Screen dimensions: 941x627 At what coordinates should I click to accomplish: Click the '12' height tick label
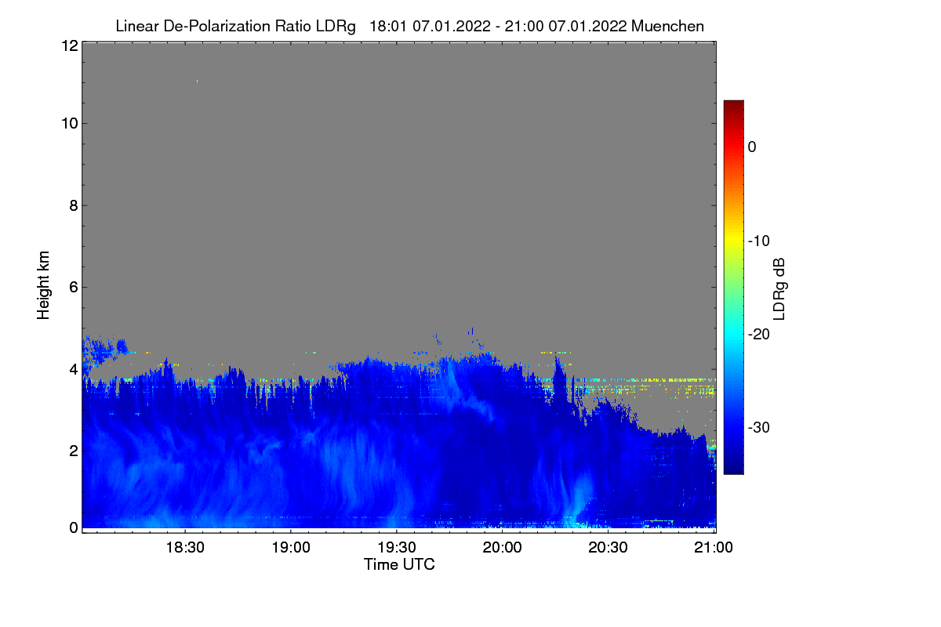click(x=68, y=45)
